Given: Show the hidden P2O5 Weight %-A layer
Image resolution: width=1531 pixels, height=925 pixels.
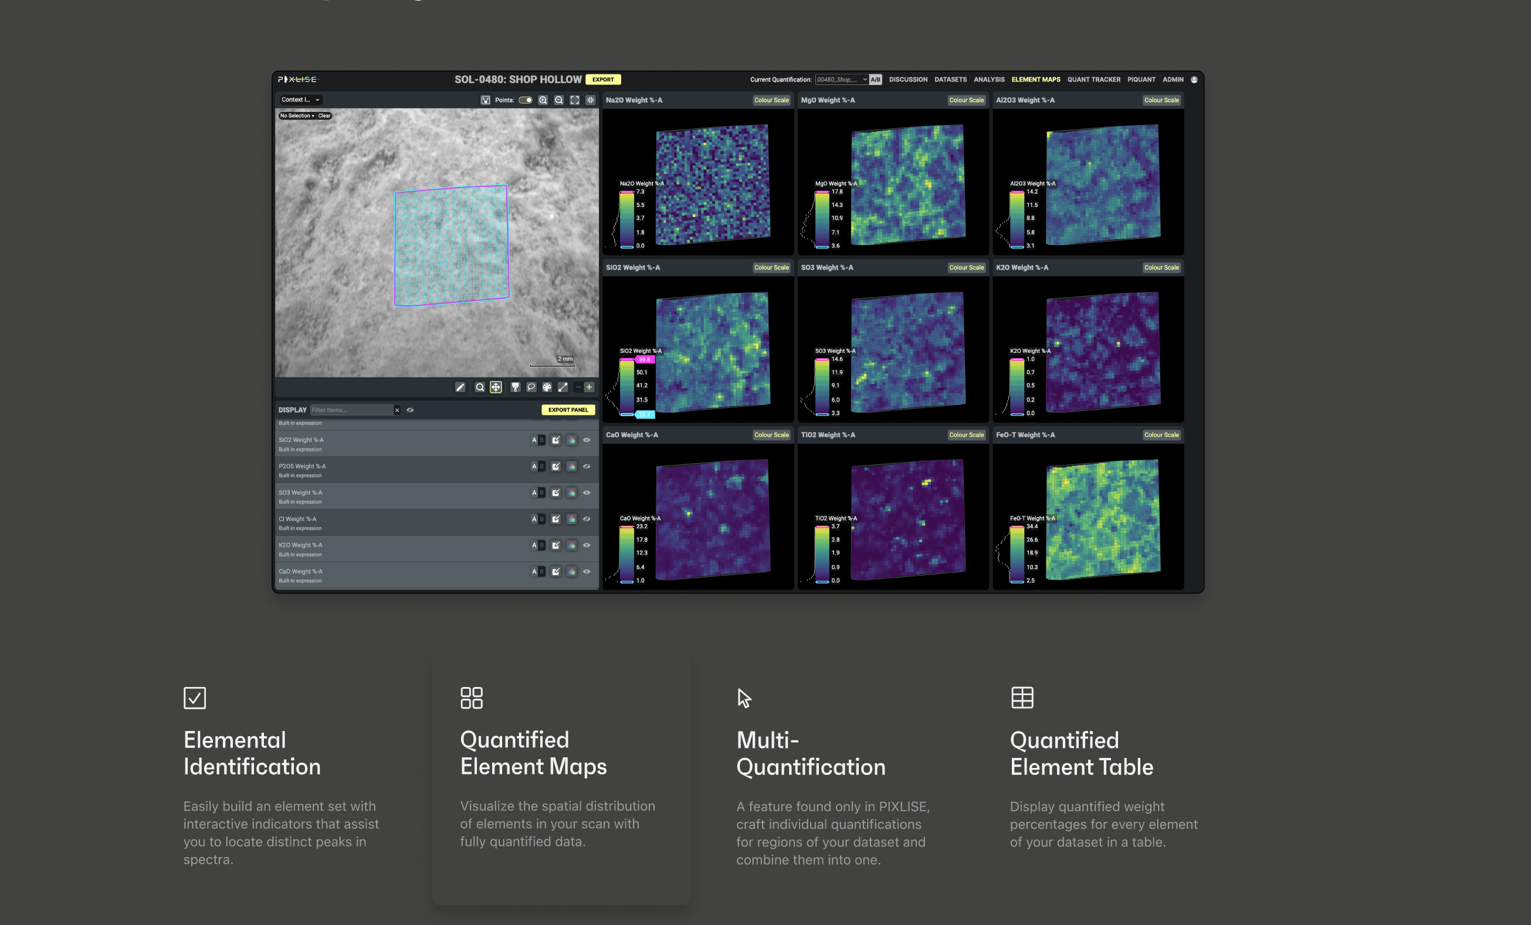Looking at the screenshot, I should click(x=587, y=466).
